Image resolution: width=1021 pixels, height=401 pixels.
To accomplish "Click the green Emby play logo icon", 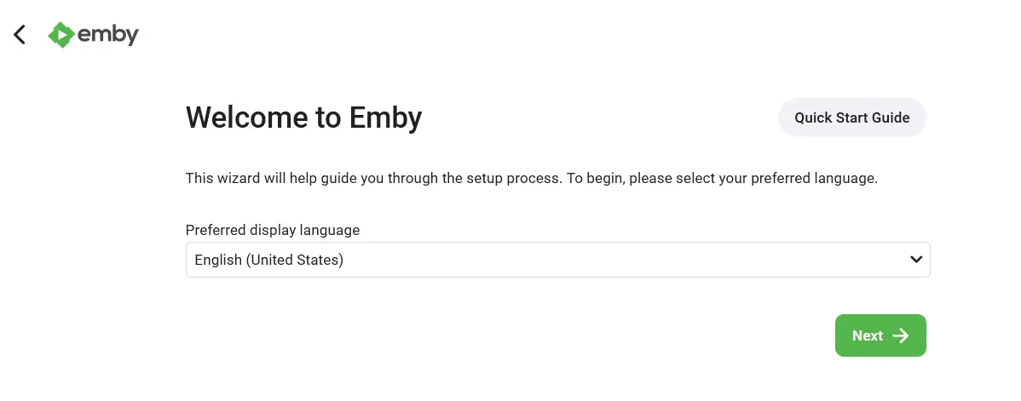I will [61, 35].
